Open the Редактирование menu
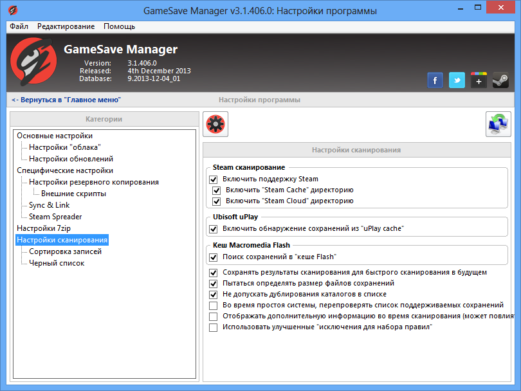The height and width of the screenshot is (391, 521). tap(66, 26)
